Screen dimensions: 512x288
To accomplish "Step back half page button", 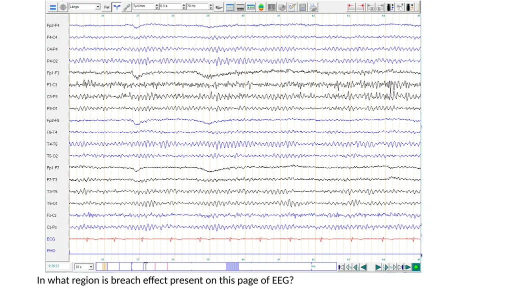I will coord(356,267).
